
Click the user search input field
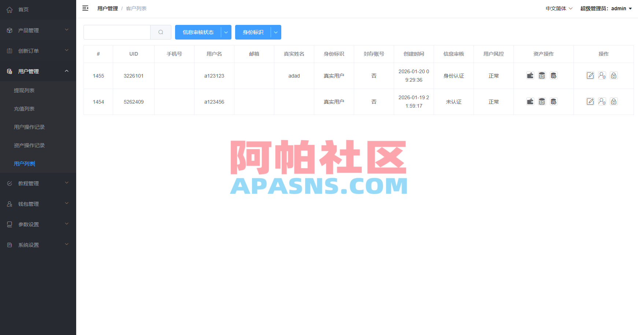(117, 32)
